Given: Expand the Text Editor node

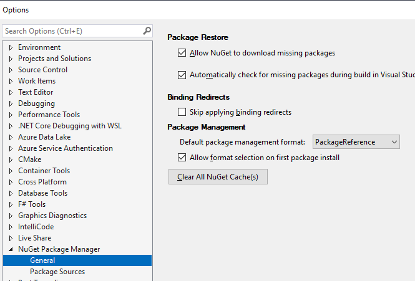Looking at the screenshot, I should pyautogui.click(x=11, y=92).
